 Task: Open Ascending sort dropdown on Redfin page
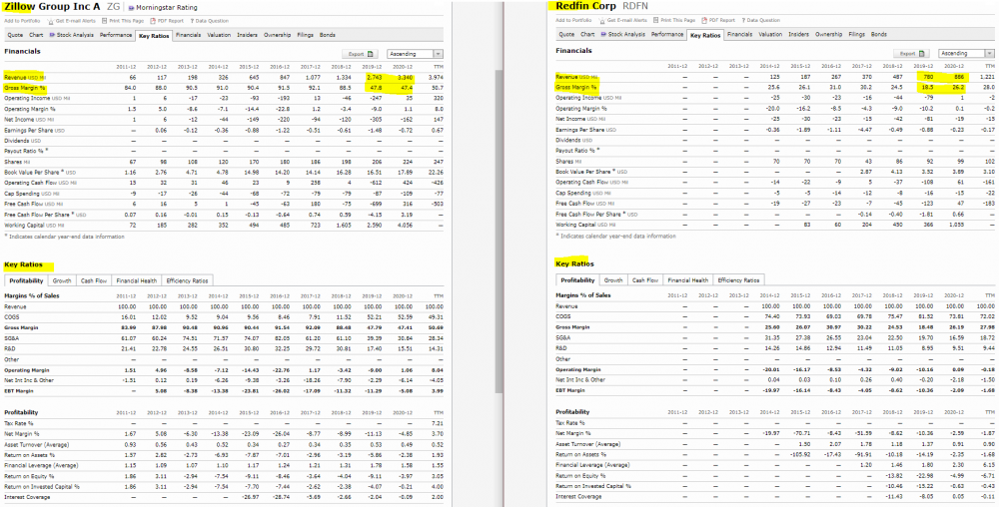[966, 54]
